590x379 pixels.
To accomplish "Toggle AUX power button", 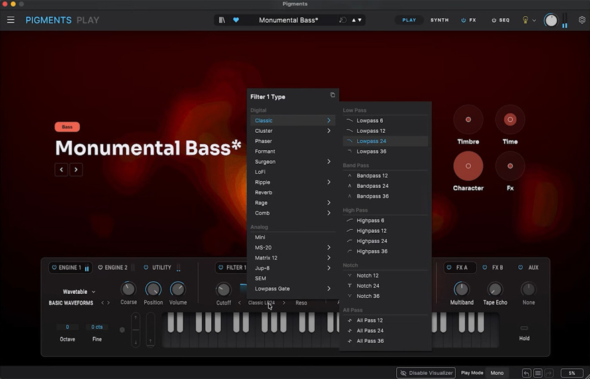I will pyautogui.click(x=520, y=267).
